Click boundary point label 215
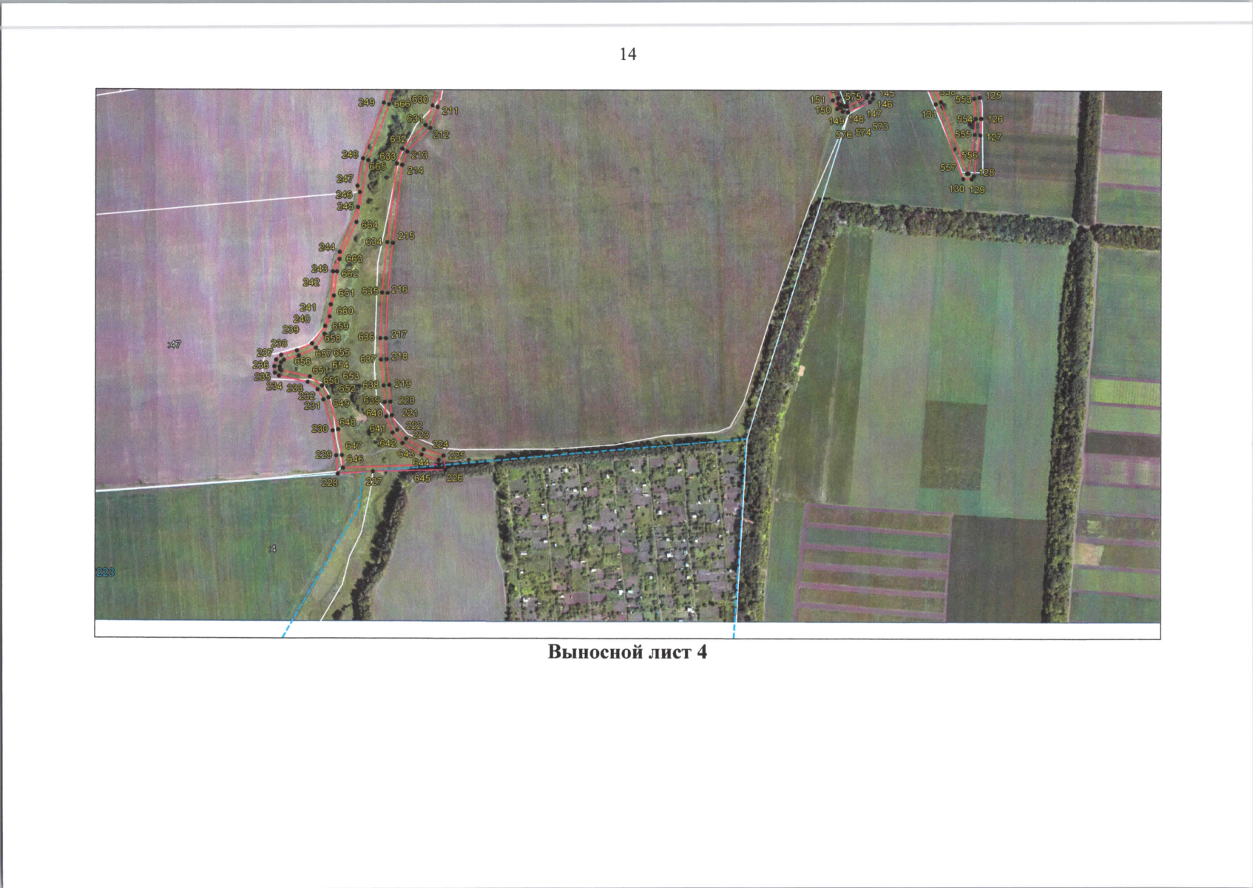This screenshot has width=1253, height=888. pos(406,236)
